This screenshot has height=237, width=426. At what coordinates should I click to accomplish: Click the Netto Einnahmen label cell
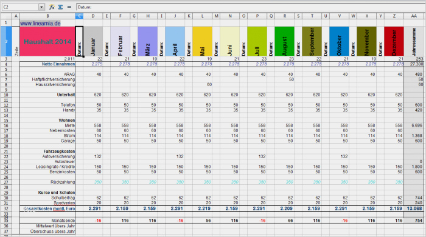click(x=47, y=64)
